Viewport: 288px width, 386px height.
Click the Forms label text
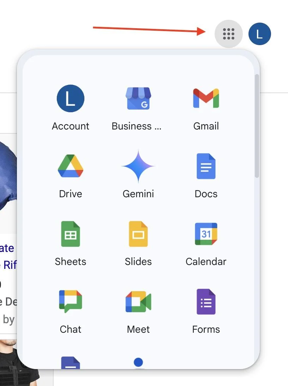pos(206,329)
